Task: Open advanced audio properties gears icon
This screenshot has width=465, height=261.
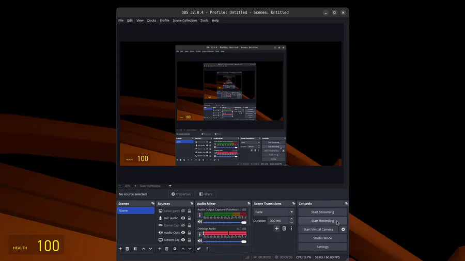Action: [x=199, y=249]
